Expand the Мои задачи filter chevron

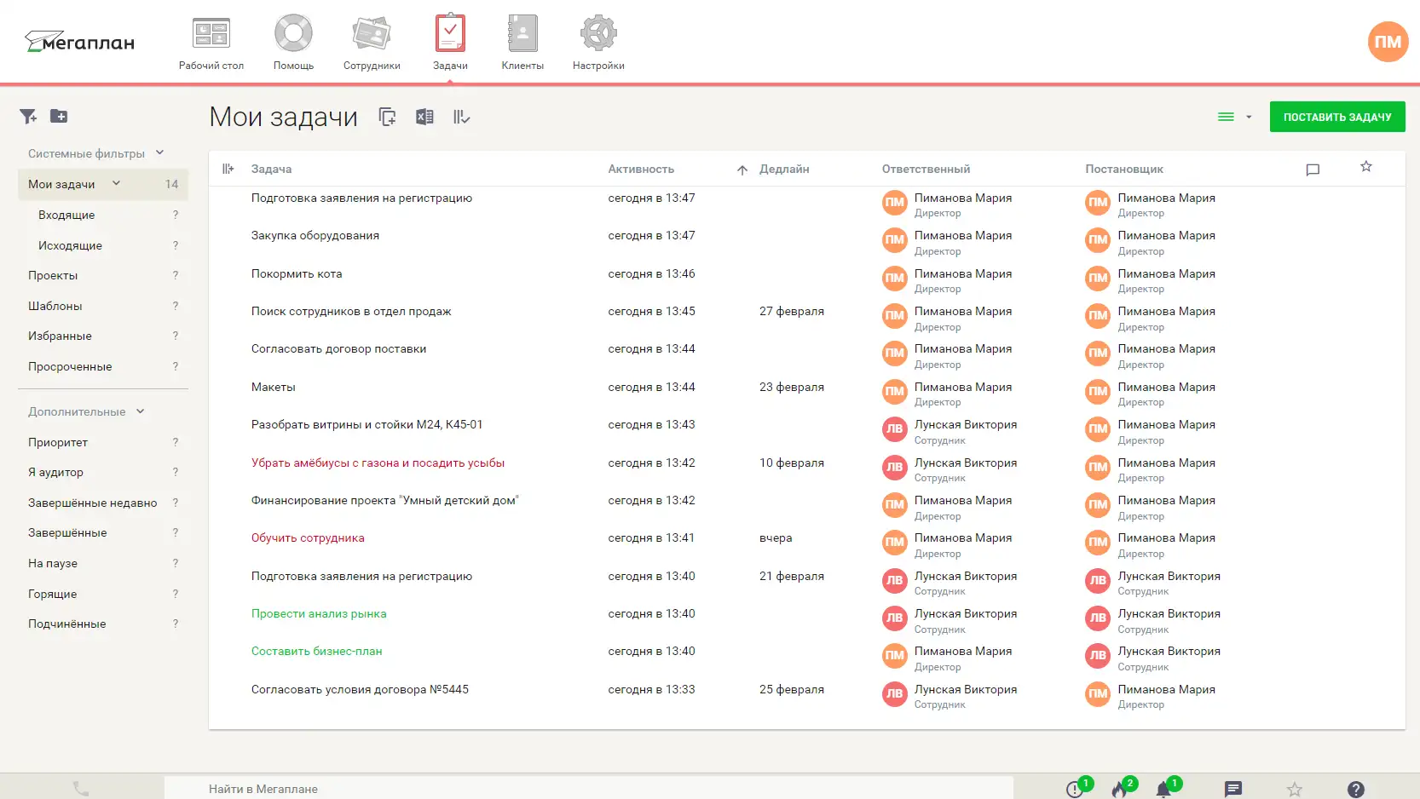click(x=116, y=183)
